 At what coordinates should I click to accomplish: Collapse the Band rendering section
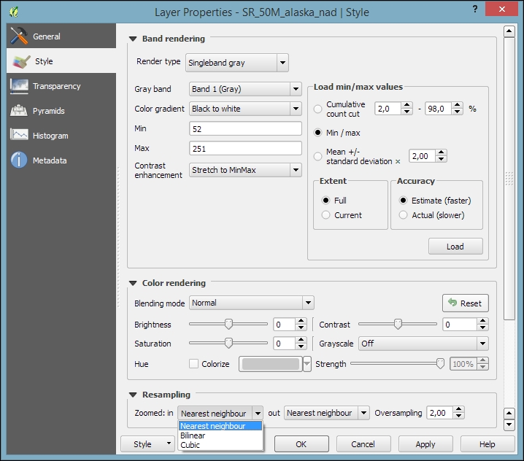coord(133,39)
